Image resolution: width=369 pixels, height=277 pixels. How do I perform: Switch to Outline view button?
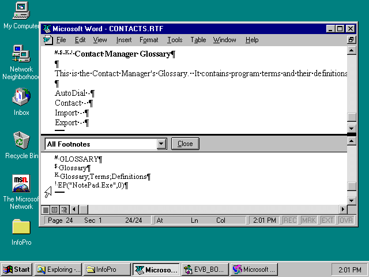[x=64, y=209]
